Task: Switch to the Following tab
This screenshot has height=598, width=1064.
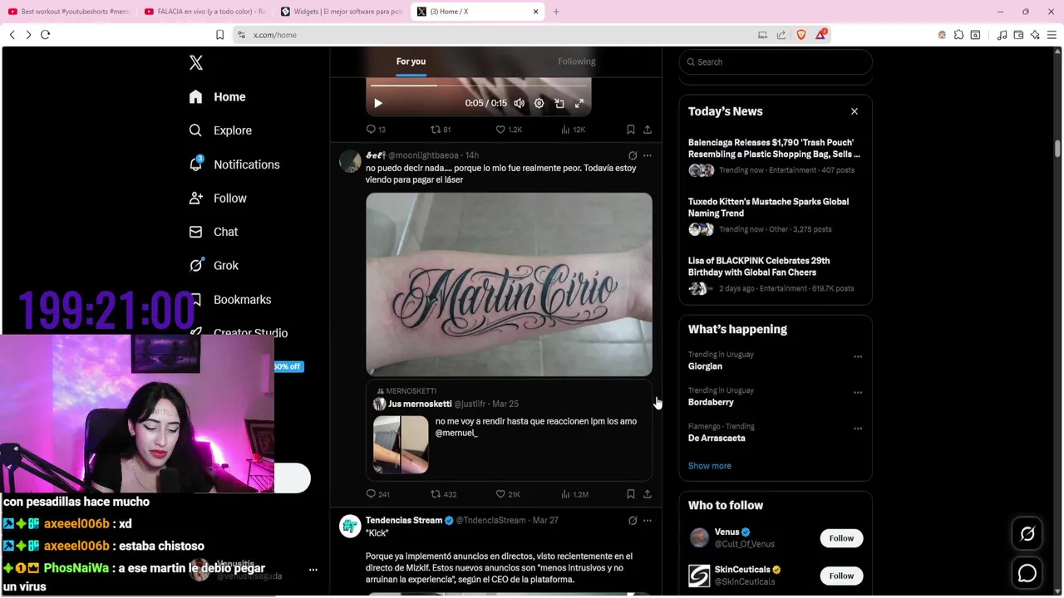Action: (577, 61)
